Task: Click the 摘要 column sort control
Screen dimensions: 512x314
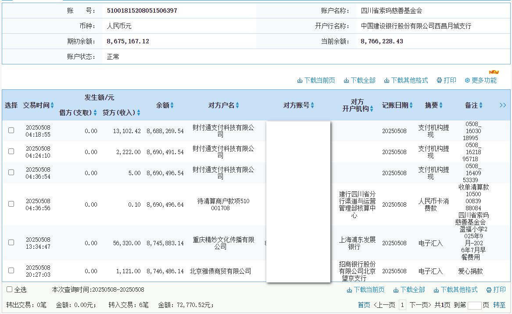Action: [441, 105]
